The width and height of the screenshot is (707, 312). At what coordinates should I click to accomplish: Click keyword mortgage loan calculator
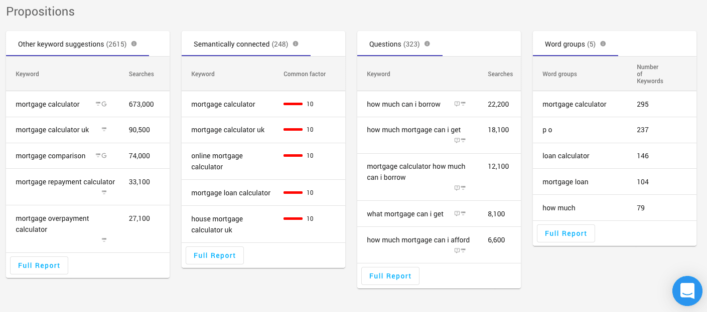point(231,193)
